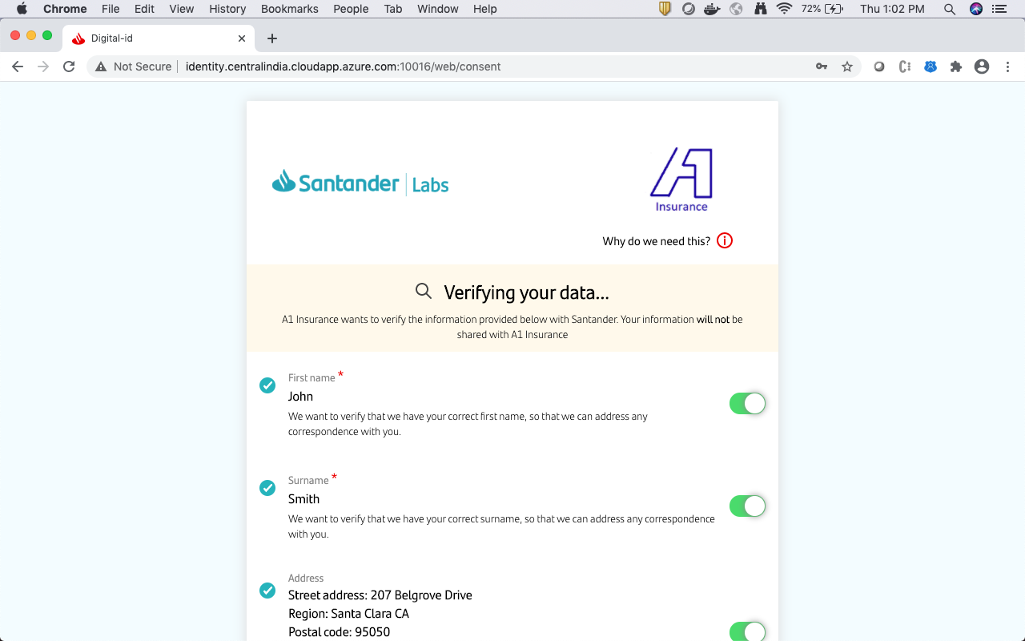Click the binoculars icon in menu bar
1025x641 pixels.
coord(761,9)
